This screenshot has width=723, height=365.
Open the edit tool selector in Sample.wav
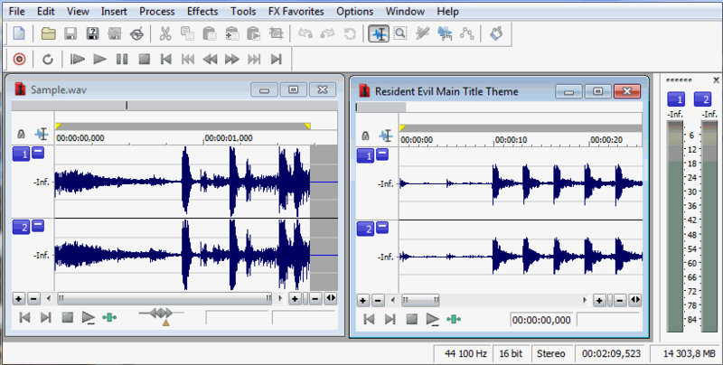(41, 134)
